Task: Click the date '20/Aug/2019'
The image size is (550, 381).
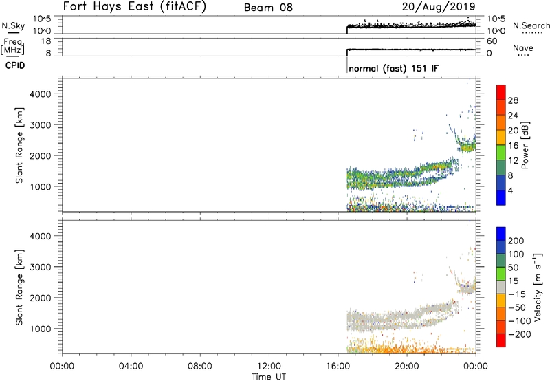Action: pyautogui.click(x=439, y=7)
